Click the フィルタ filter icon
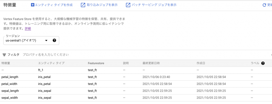 click(x=4, y=55)
